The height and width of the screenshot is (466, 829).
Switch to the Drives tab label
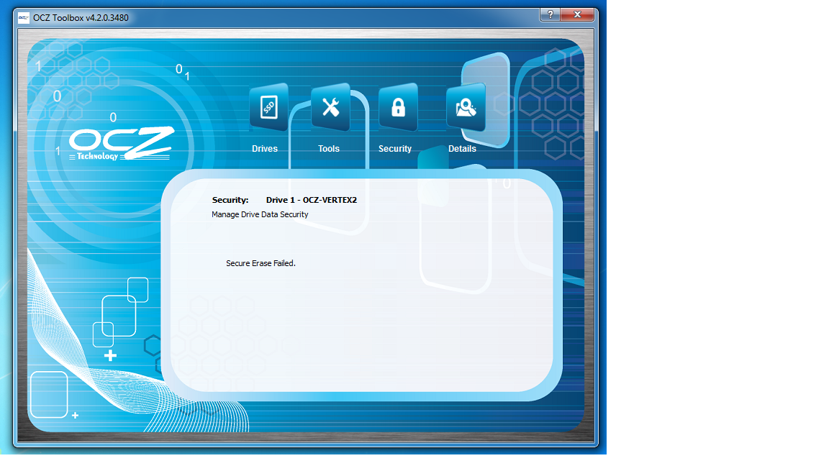tap(264, 149)
